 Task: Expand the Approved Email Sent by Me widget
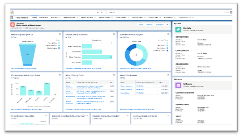pos(168,115)
